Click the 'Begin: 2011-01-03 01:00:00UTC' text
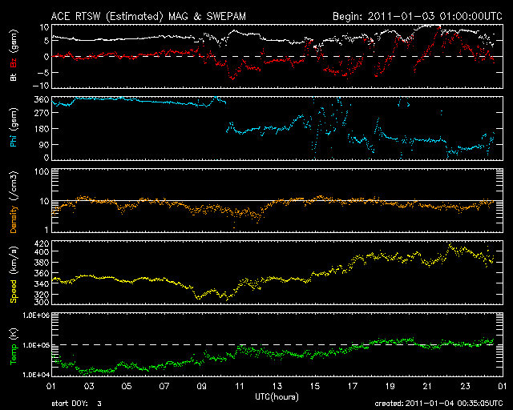This screenshot has height=410, width=513. click(x=418, y=16)
